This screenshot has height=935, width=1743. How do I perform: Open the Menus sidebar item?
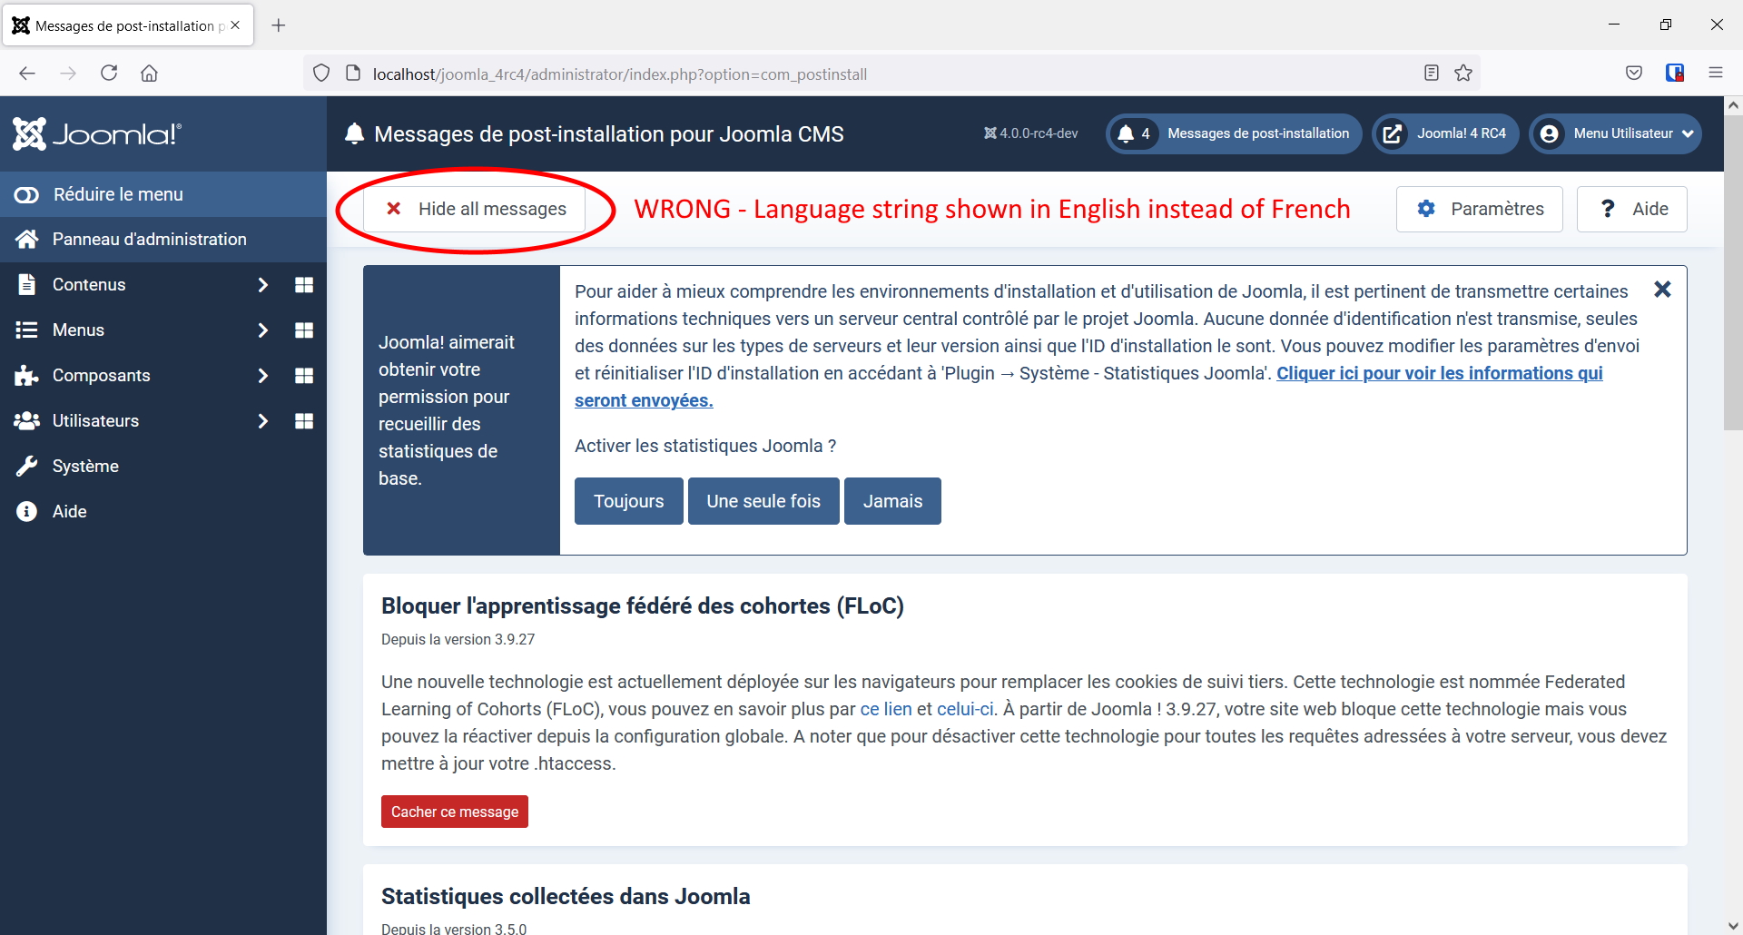78,330
